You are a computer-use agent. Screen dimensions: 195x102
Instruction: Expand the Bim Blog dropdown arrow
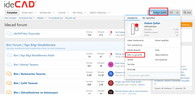click(85, 13)
